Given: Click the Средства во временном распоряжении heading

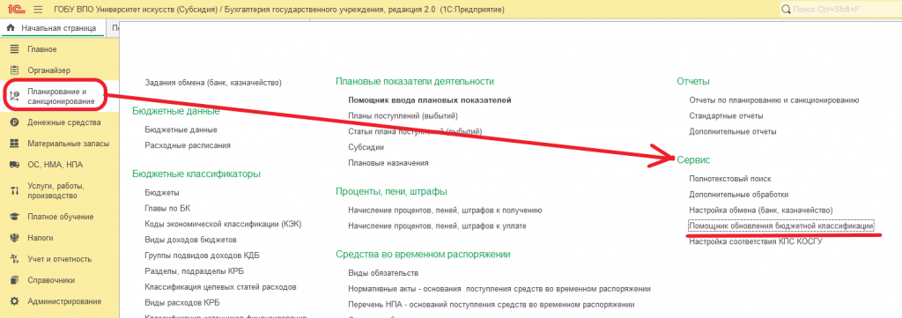Looking at the screenshot, I should click(x=424, y=255).
